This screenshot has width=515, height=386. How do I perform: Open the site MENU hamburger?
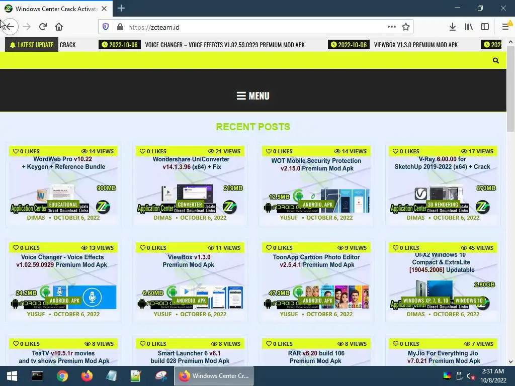pos(253,96)
